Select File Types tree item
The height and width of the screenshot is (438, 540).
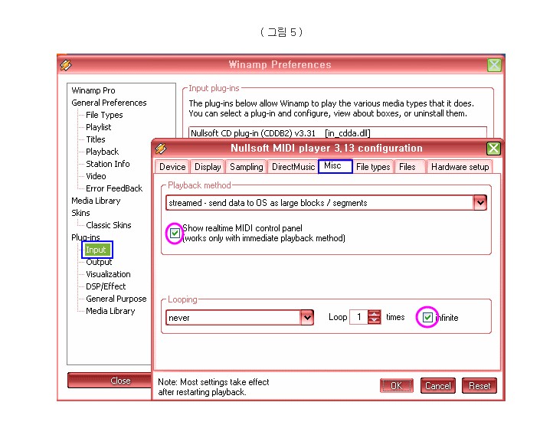click(104, 115)
